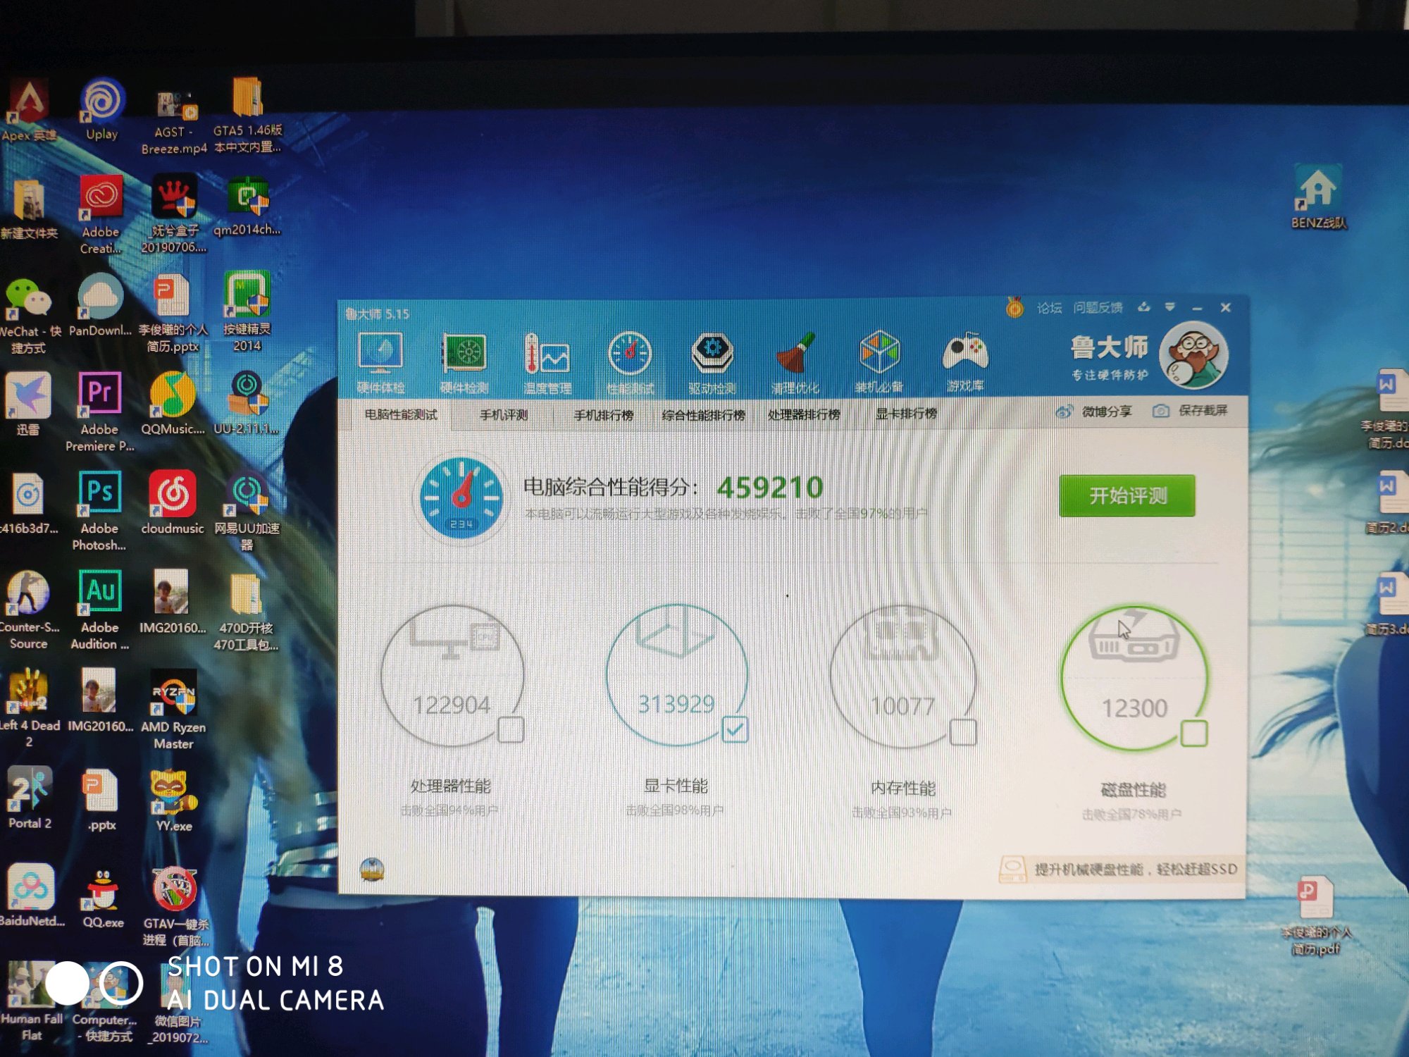Click the overall score gauge icon
The width and height of the screenshot is (1409, 1057).
point(461,498)
